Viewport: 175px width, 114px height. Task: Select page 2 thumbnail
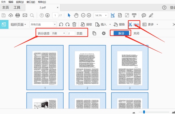[87, 67]
